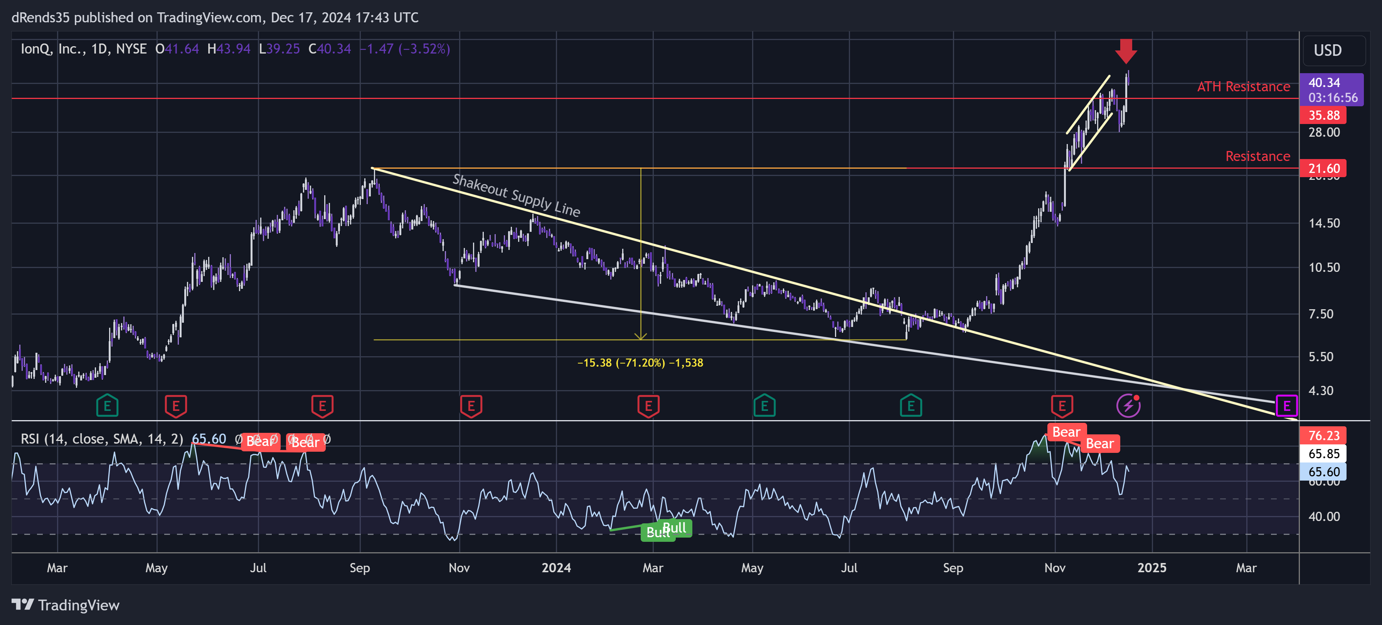Select the red 35.88 price tag
The width and height of the screenshot is (1382, 625).
click(x=1323, y=115)
